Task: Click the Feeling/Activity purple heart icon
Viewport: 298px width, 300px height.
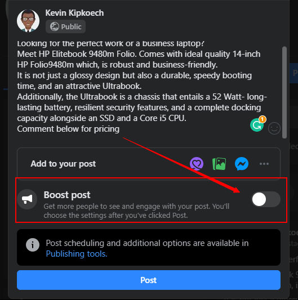Action: pos(197,164)
